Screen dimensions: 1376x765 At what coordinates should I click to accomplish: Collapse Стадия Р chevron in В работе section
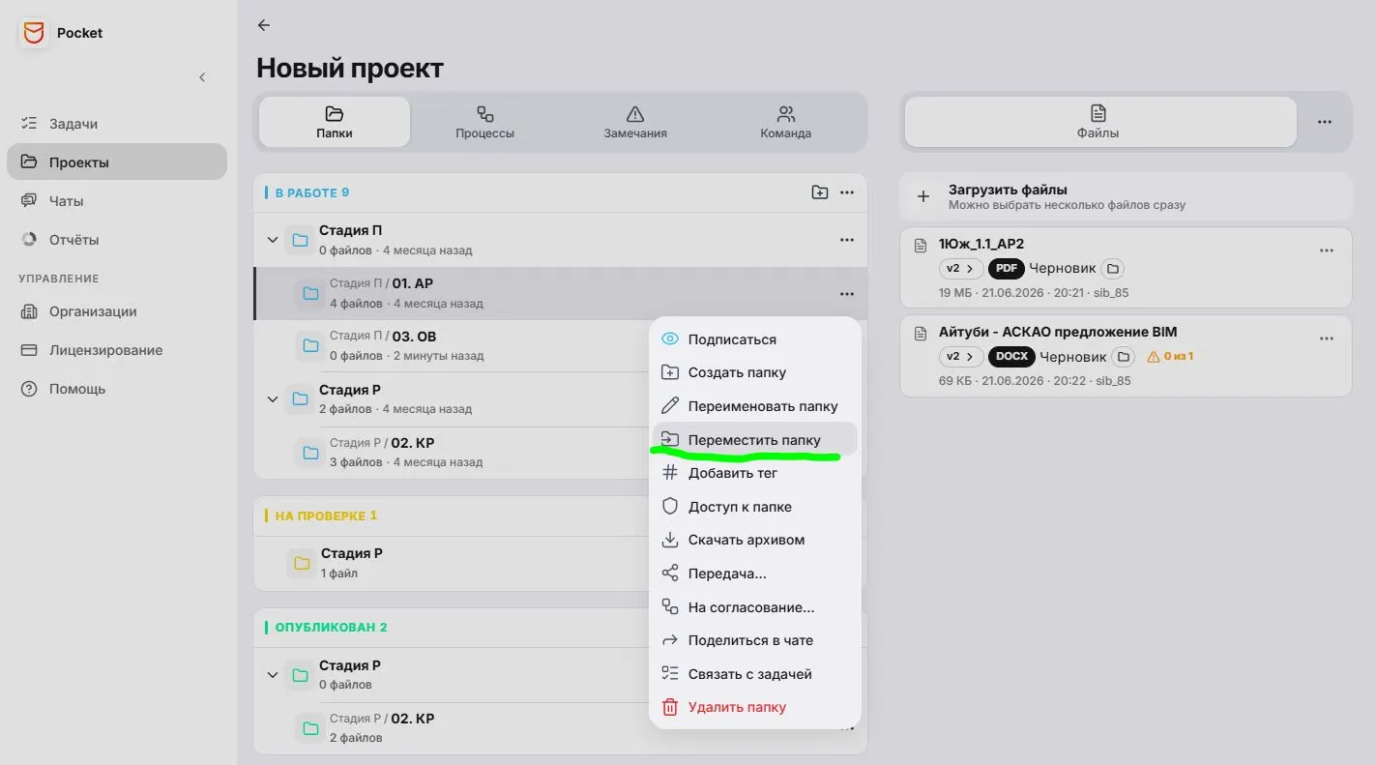point(273,399)
